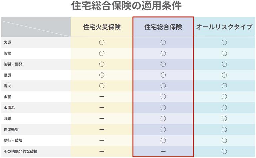Click the 風災 circle in 住宅総合保険 column

pos(163,75)
